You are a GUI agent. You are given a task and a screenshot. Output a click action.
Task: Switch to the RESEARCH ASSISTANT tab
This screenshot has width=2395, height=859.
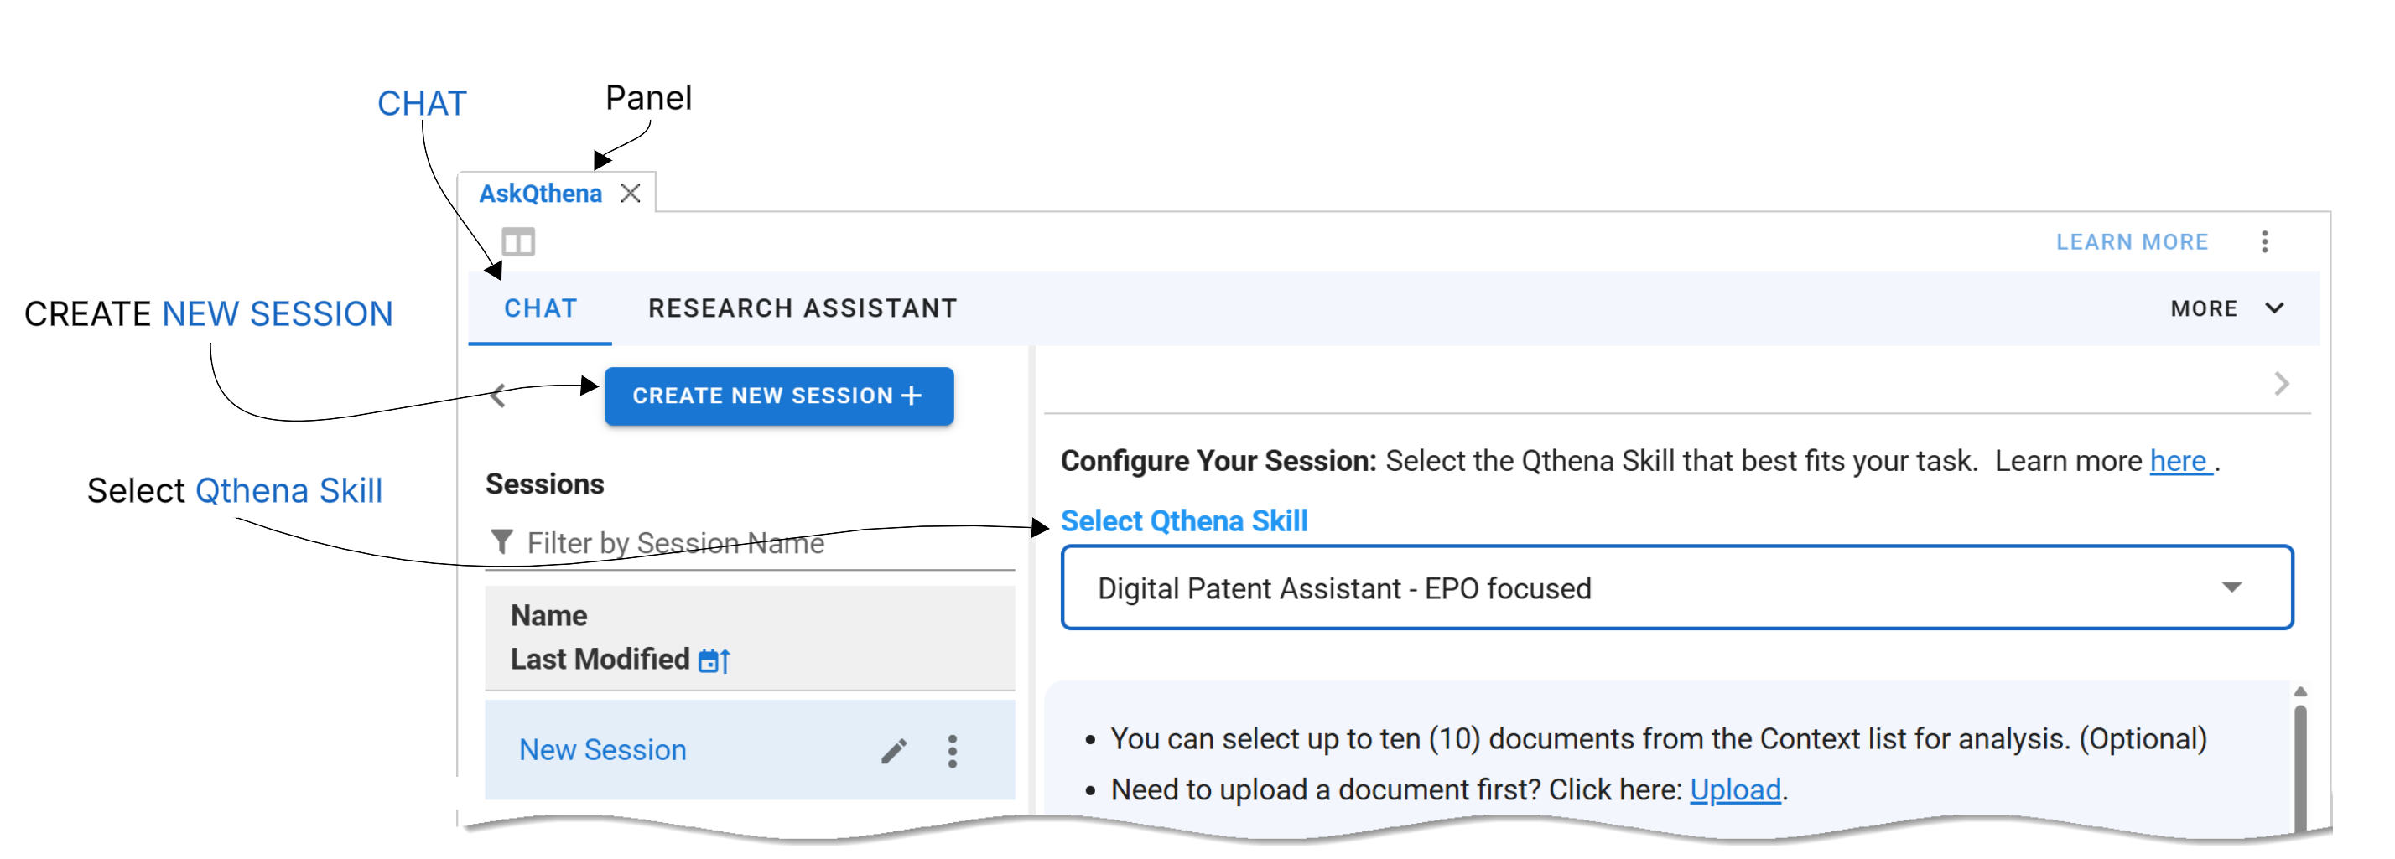coord(803,308)
